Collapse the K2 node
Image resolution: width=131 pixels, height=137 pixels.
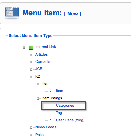pos(31,77)
